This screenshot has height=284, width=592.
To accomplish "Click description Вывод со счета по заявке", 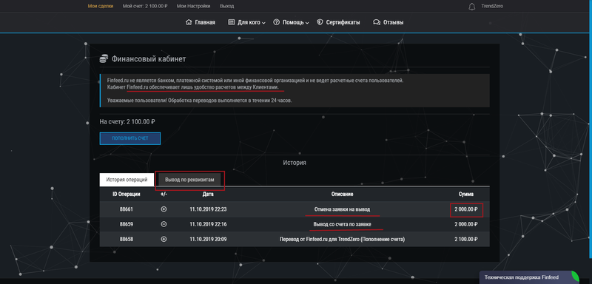I will point(342,224).
